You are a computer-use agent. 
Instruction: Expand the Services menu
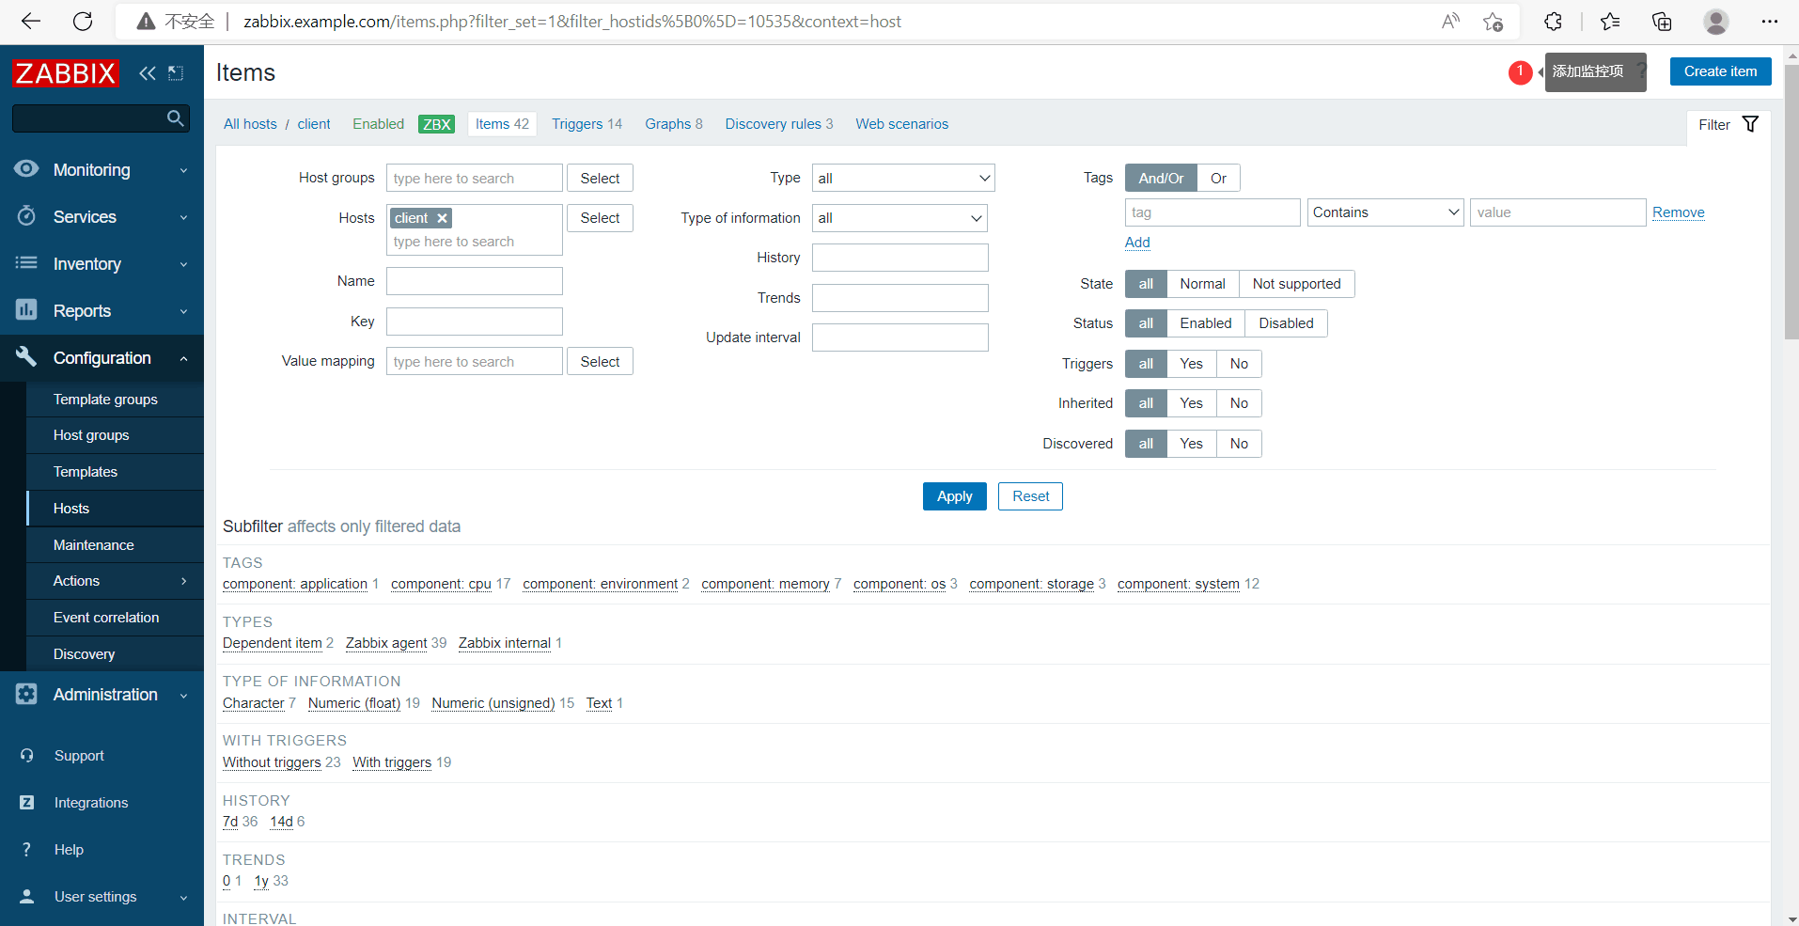(183, 217)
